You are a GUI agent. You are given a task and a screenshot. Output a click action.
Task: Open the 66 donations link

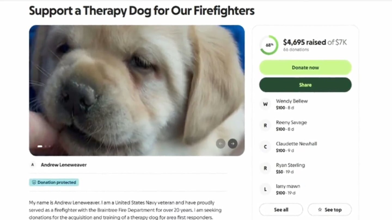coord(296,50)
